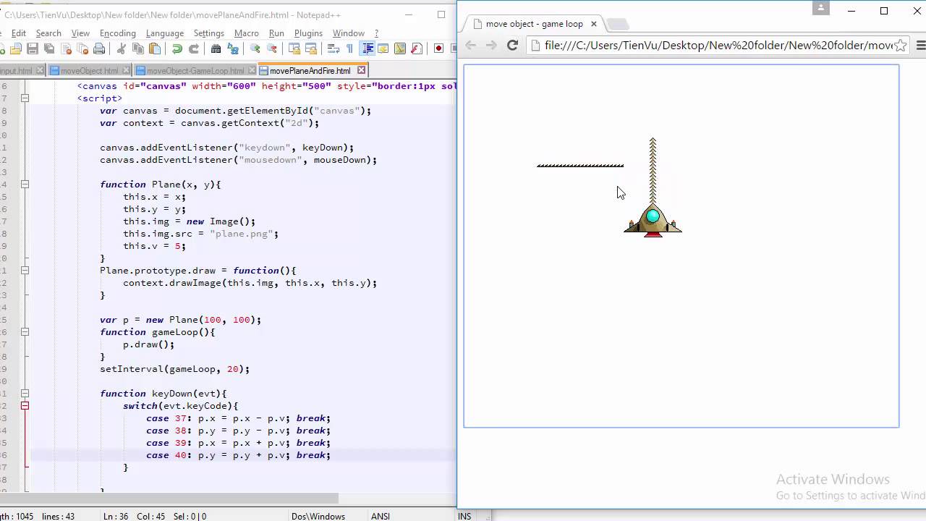Click 'INS' mode in status bar
926x521 pixels.
click(464, 516)
